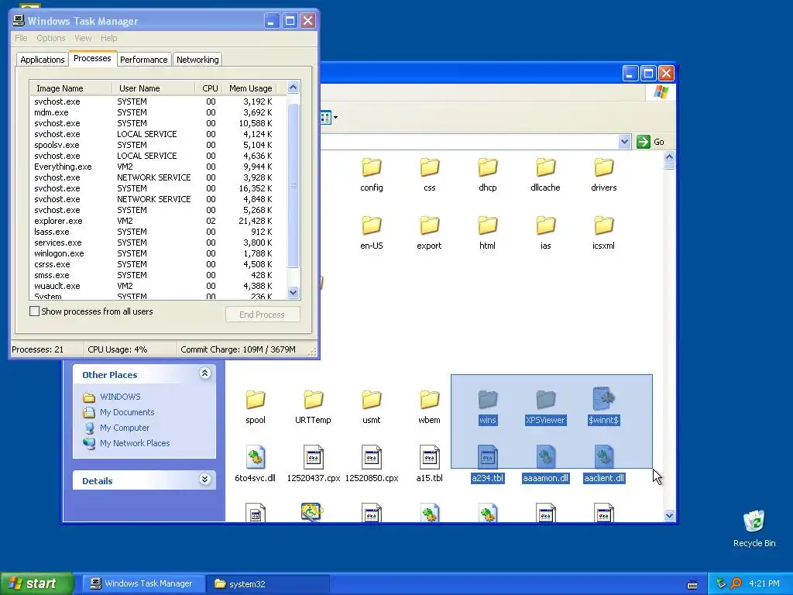
Task: Select the URTTemp folder
Action: tap(313, 408)
